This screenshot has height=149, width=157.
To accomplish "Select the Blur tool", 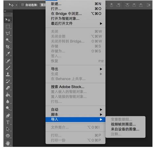I will pos(8,102).
